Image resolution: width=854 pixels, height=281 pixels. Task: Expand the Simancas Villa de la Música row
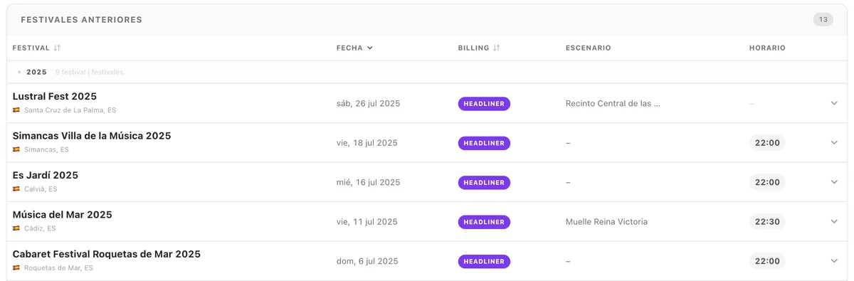click(834, 142)
